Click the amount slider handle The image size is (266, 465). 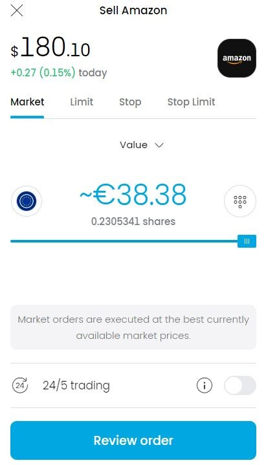point(247,241)
